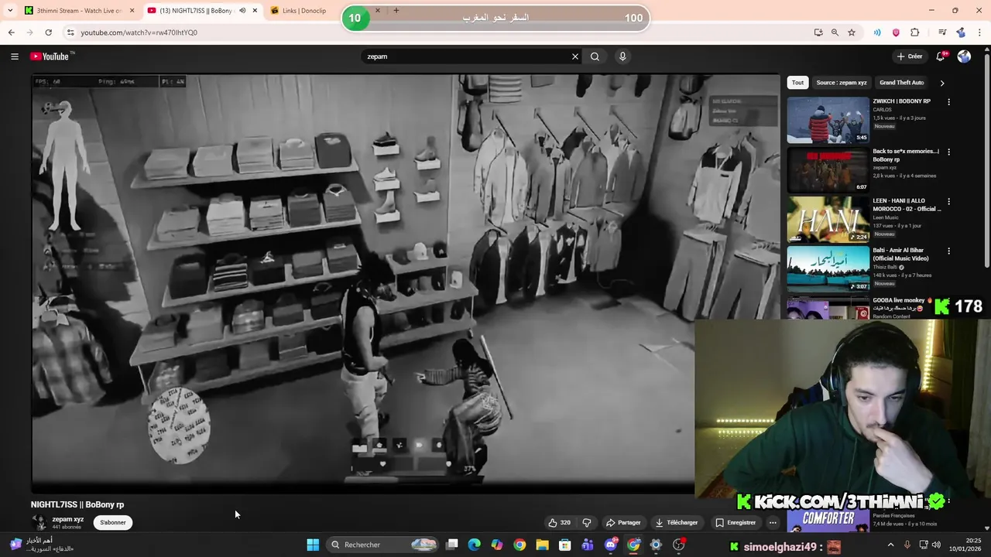Screen dimensions: 991x557
Task: Select the youtube.com URL field
Action: (139, 32)
